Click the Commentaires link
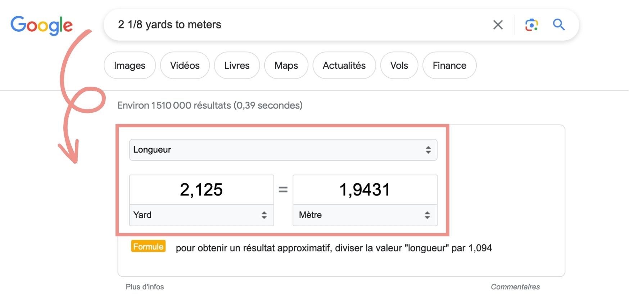 click(x=515, y=287)
